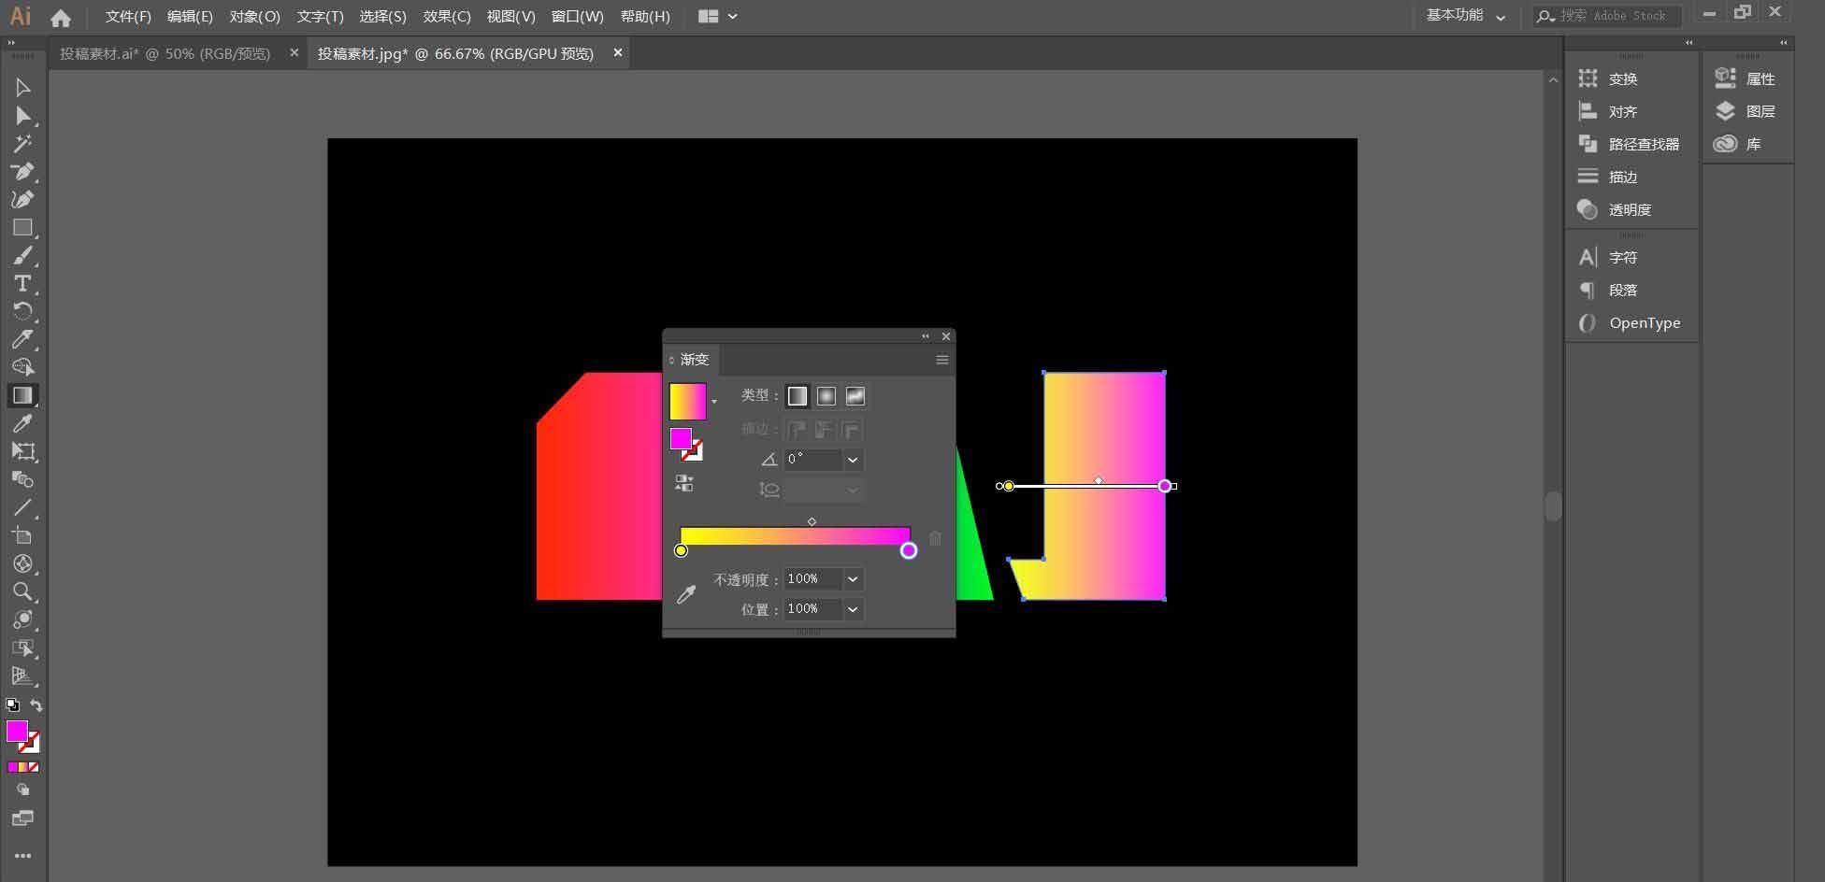Set None mode below fill/stroke
1825x882 pixels.
tap(34, 767)
